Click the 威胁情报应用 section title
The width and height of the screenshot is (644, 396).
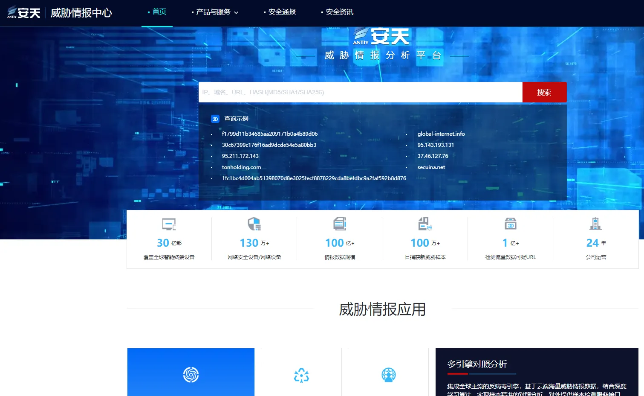(x=382, y=309)
